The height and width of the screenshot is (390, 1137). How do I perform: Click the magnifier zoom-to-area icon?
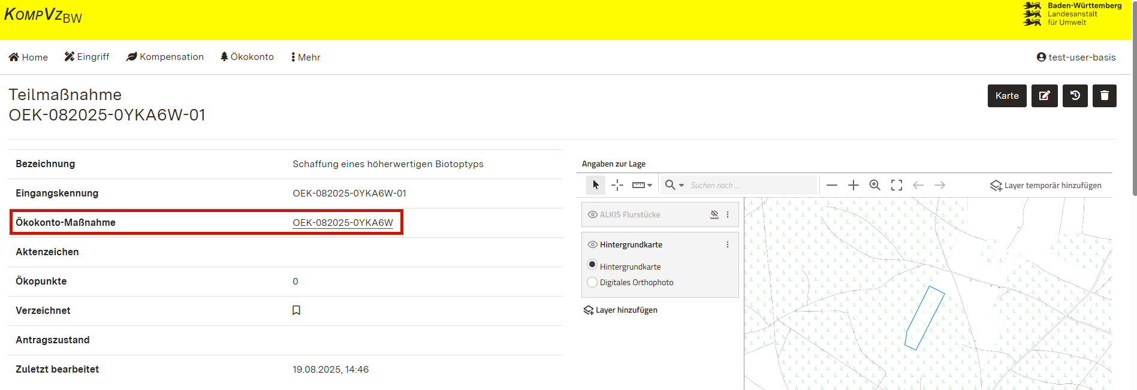click(875, 185)
